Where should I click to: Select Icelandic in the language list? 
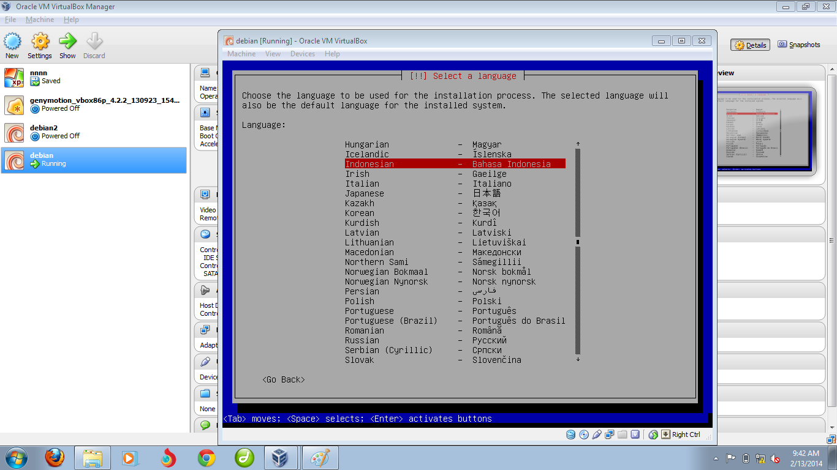tap(455, 154)
